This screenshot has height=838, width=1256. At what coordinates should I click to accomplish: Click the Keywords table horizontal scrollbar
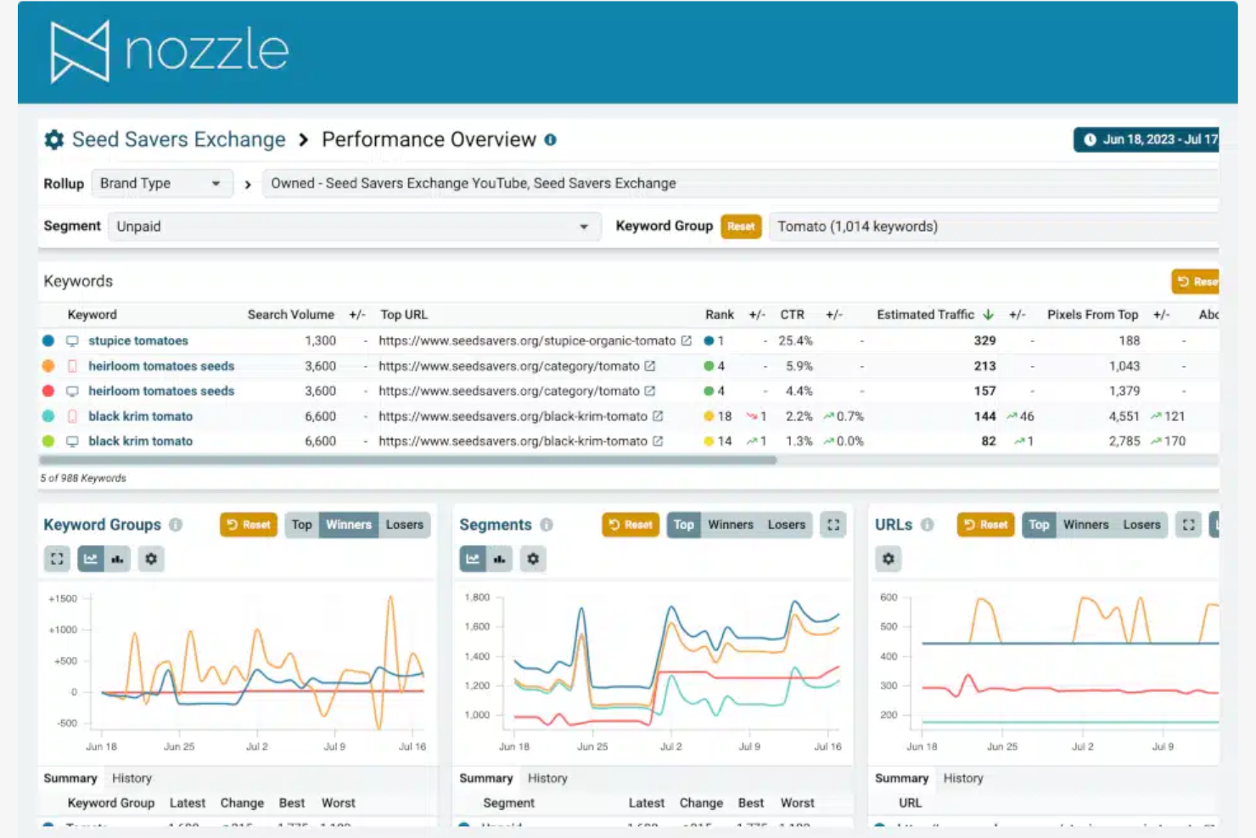[x=408, y=460]
